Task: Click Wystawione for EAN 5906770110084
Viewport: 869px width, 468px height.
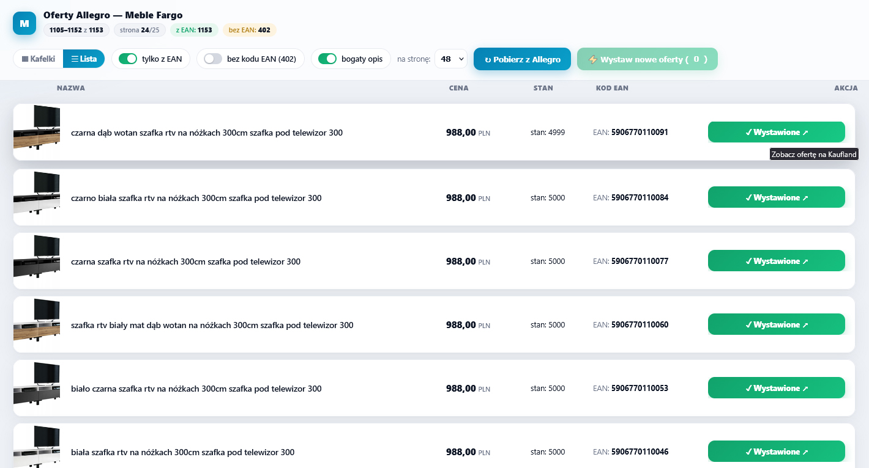Action: coord(777,197)
